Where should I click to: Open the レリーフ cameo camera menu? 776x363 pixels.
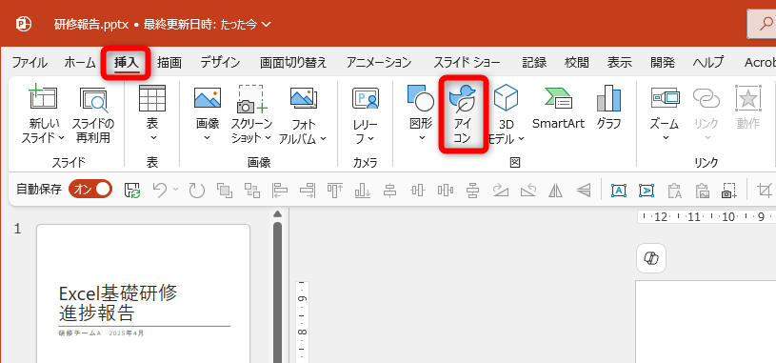(366, 114)
